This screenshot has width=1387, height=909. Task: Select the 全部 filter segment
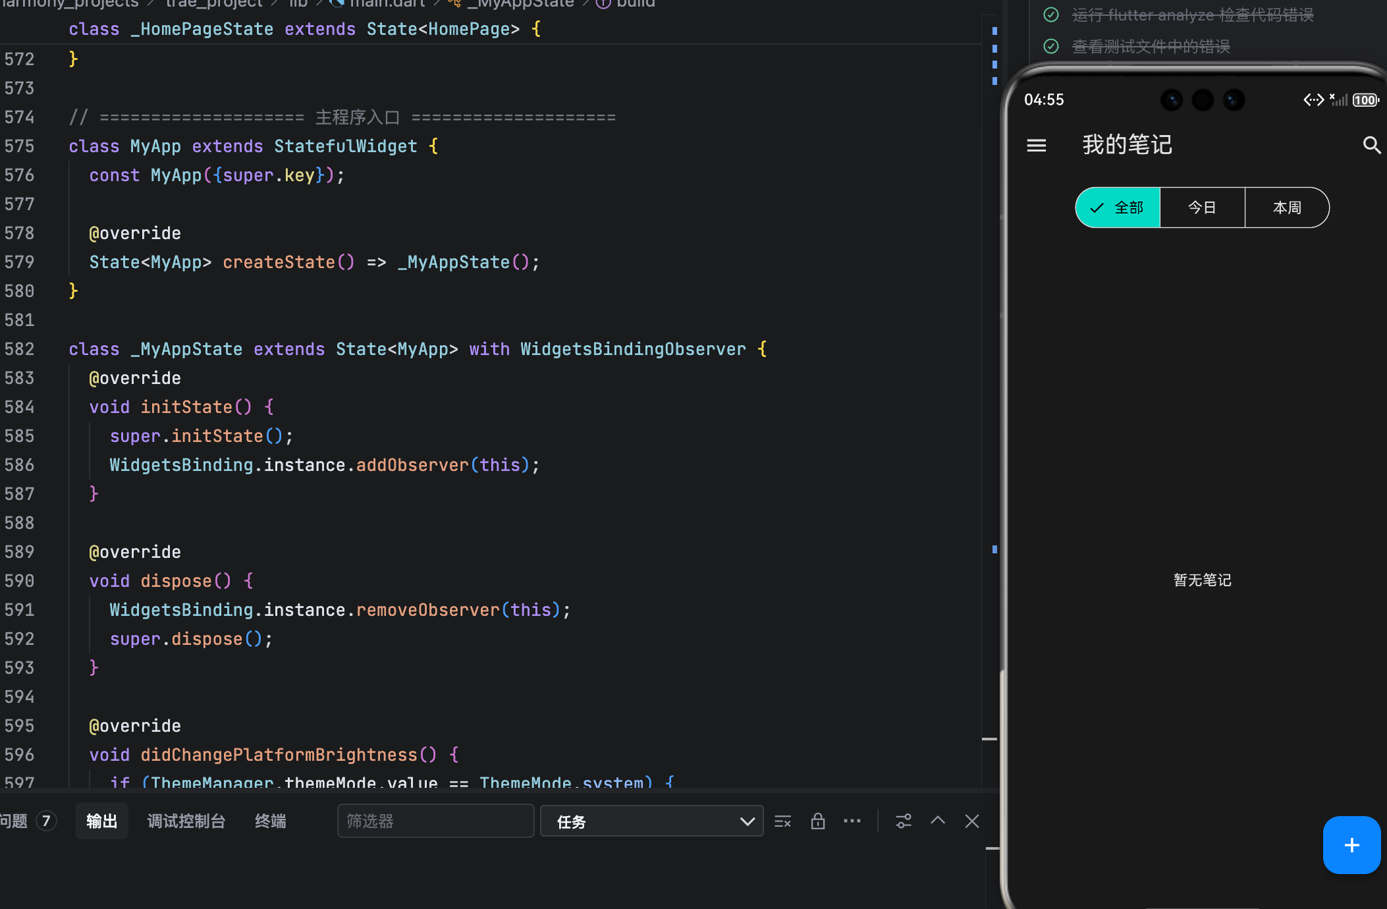coord(1118,207)
